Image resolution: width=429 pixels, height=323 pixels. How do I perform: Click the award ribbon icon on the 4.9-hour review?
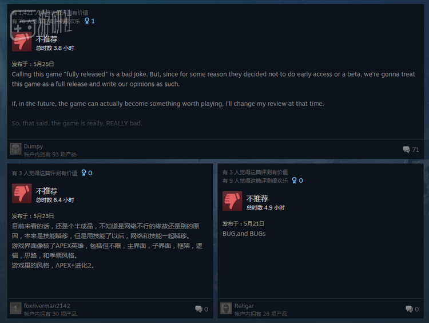[x=295, y=180]
